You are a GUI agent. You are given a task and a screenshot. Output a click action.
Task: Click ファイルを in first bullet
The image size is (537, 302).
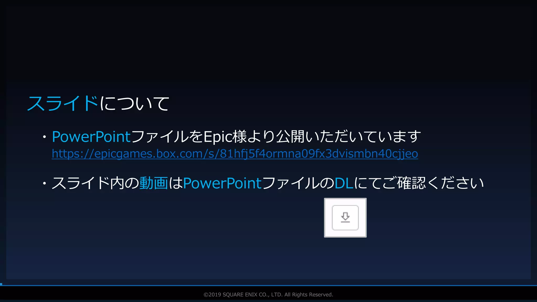tap(167, 137)
